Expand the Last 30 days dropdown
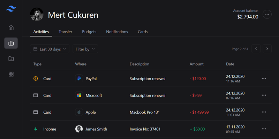 pyautogui.click(x=50, y=49)
